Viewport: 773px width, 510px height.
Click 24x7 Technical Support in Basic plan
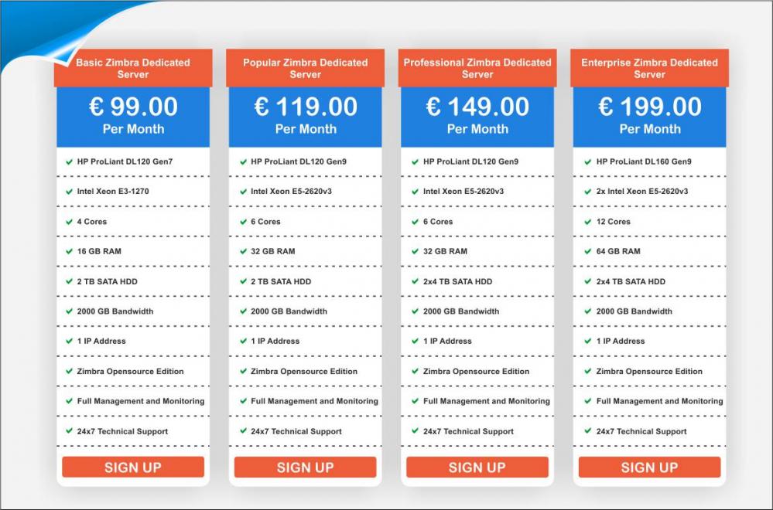point(122,431)
